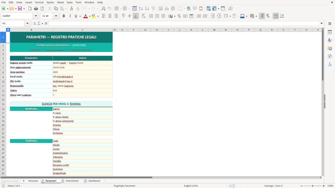Open sidebar Styles panel icon
Screen dimensions: 335x188
coord(330,40)
